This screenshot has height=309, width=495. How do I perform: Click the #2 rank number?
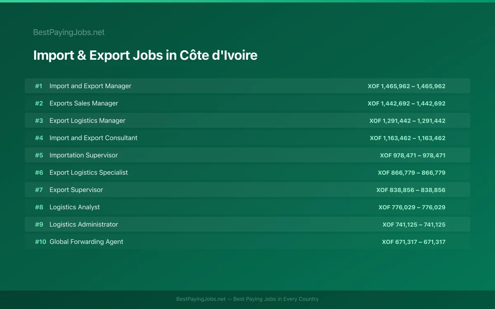tap(39, 103)
